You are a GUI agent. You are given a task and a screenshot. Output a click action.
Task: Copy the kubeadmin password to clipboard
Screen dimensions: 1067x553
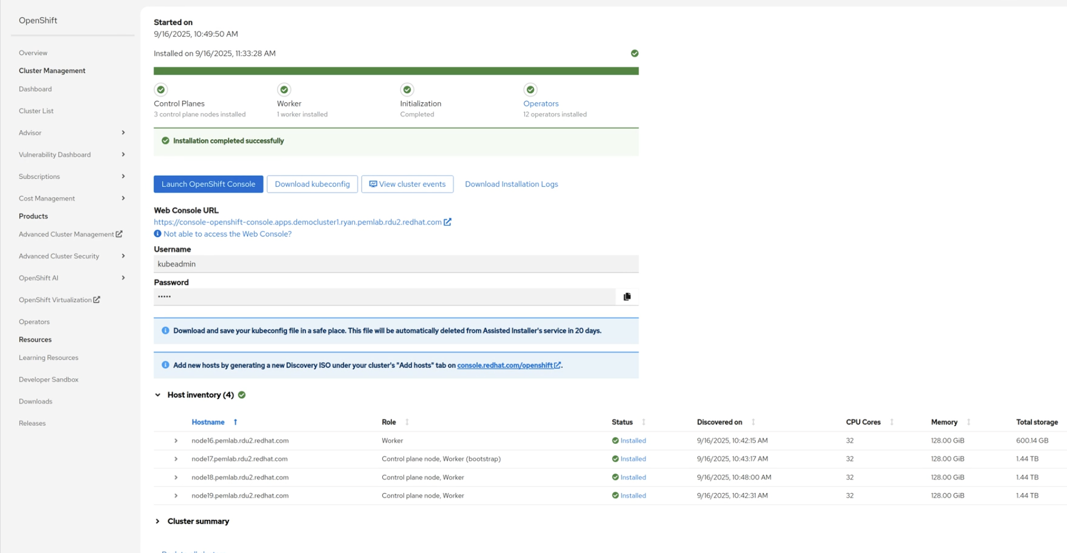pos(627,296)
